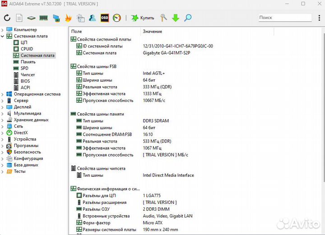This screenshot has width=325, height=235.
Task: Expand the DirectX tree node
Action: coord(2,133)
